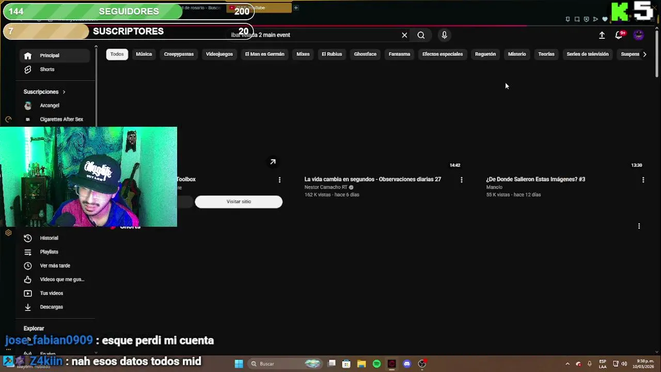Select the Reguetón filter chip

pos(485,54)
